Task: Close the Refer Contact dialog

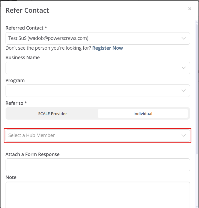Action: point(190,9)
